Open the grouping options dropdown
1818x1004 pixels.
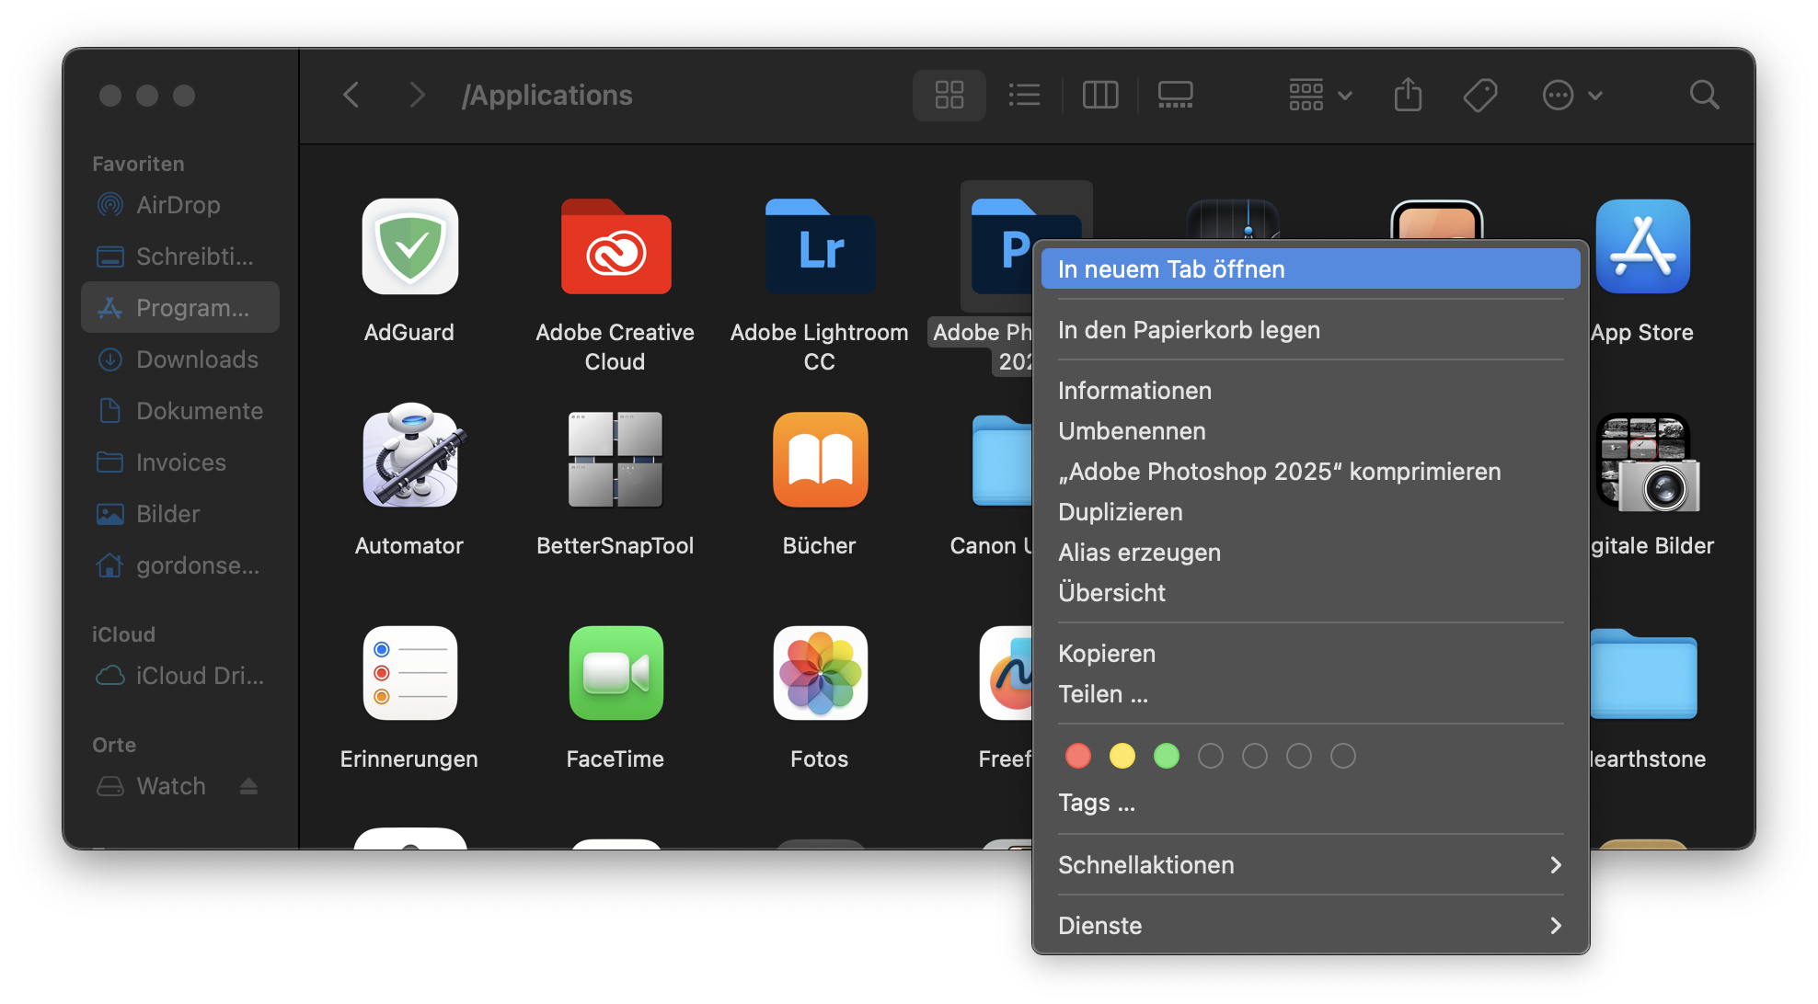[x=1318, y=95]
